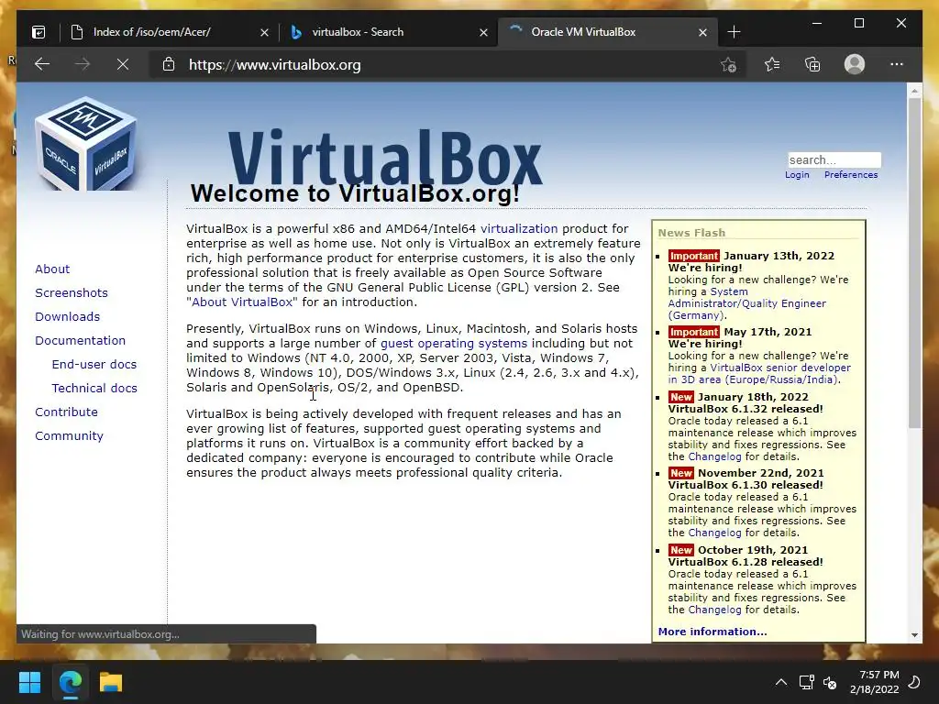The image size is (939, 704).
Task: Close the Oracle VM VirtualBox tab
Action: (703, 33)
